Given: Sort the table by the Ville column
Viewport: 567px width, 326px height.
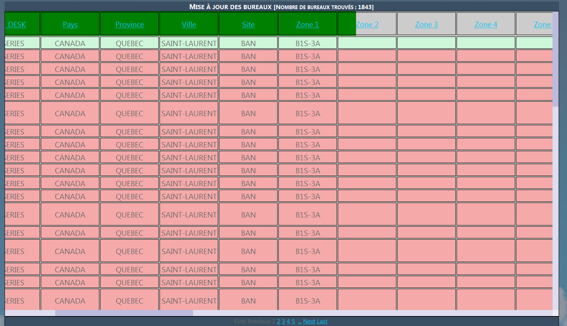Looking at the screenshot, I should pos(189,24).
